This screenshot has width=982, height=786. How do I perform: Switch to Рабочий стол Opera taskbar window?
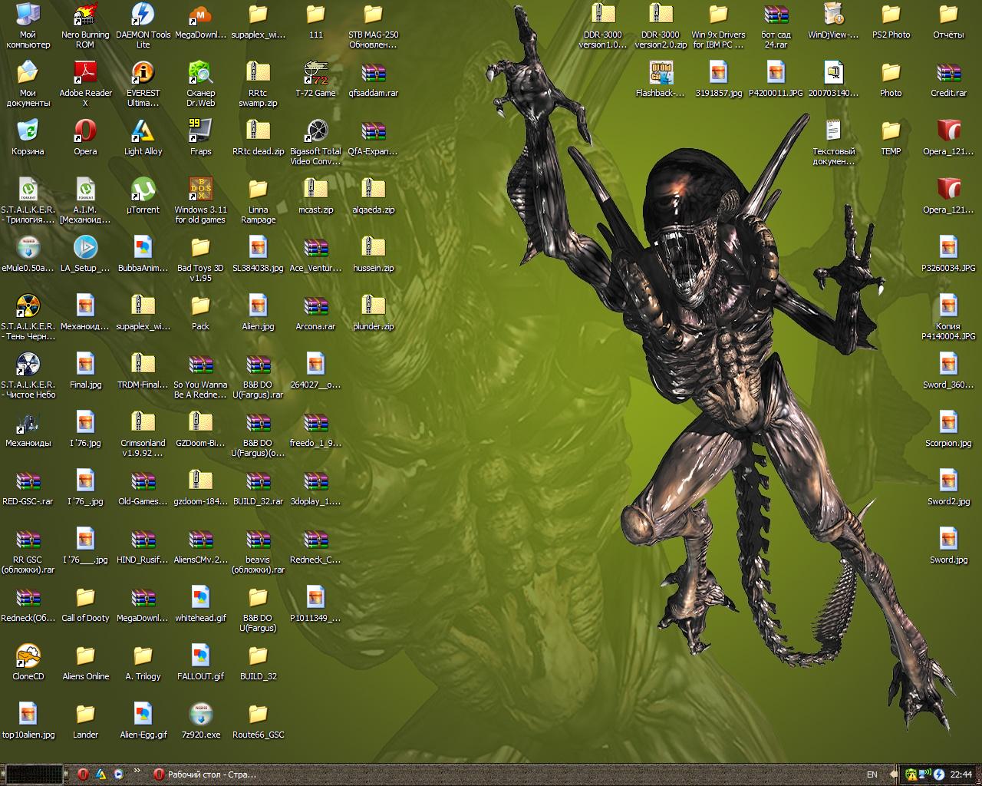pos(205,774)
